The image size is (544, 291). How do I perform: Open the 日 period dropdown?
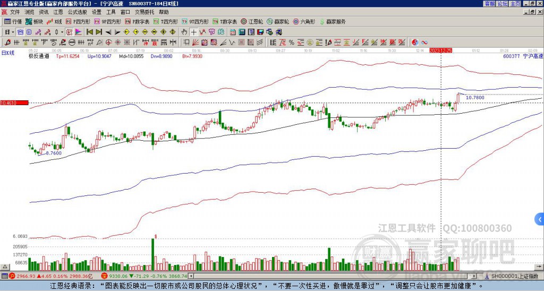click(x=10, y=32)
